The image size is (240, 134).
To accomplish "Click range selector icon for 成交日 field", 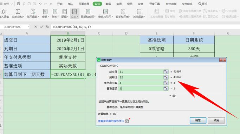I will point(166,72).
